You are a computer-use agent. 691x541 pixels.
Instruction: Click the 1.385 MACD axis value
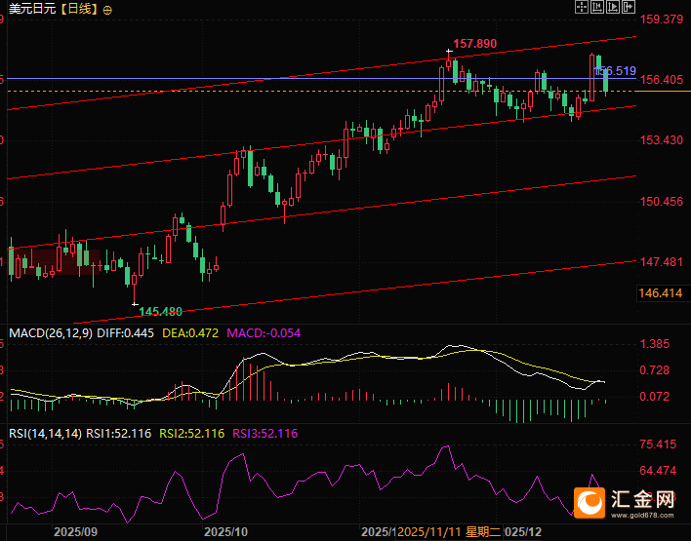(655, 344)
